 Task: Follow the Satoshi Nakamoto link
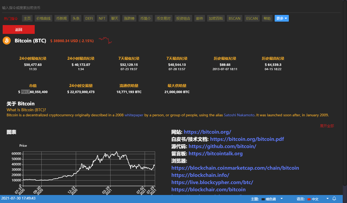click(x=239, y=115)
